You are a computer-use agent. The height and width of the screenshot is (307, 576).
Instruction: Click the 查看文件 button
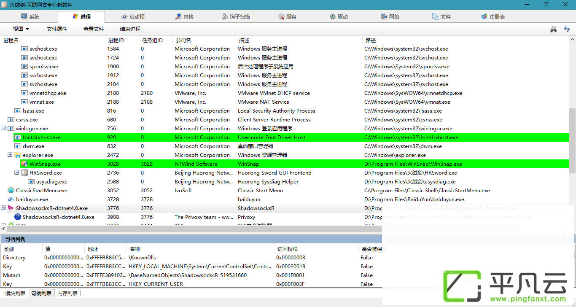[94, 29]
